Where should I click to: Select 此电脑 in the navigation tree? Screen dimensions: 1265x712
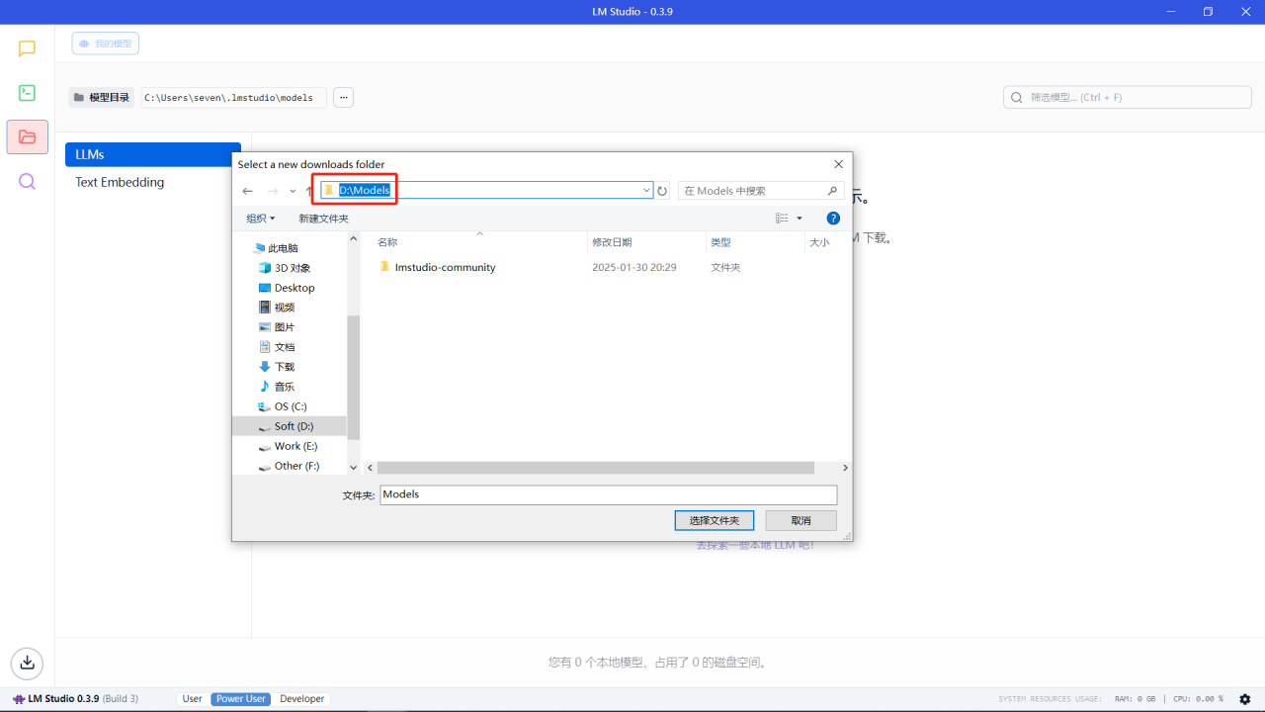(283, 248)
